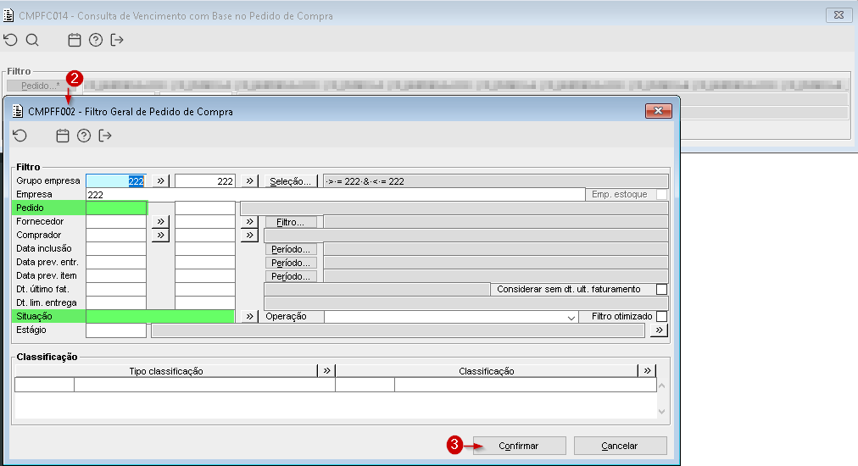Click the Empresa input field
Viewport: 858px width, 466px height.
point(336,195)
